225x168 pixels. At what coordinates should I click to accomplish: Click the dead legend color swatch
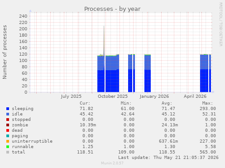8,130
